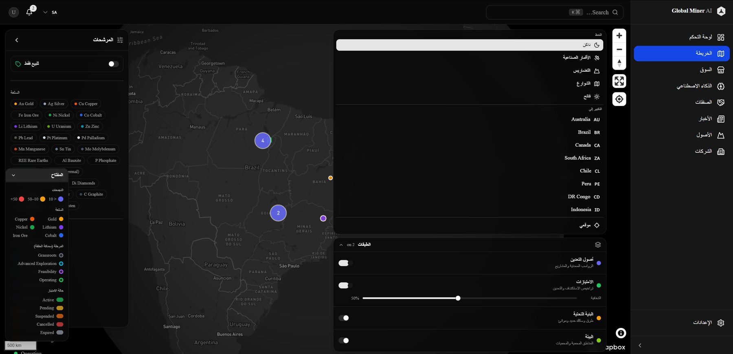Open the map info icon
The height and width of the screenshot is (354, 733).
coord(621,333)
